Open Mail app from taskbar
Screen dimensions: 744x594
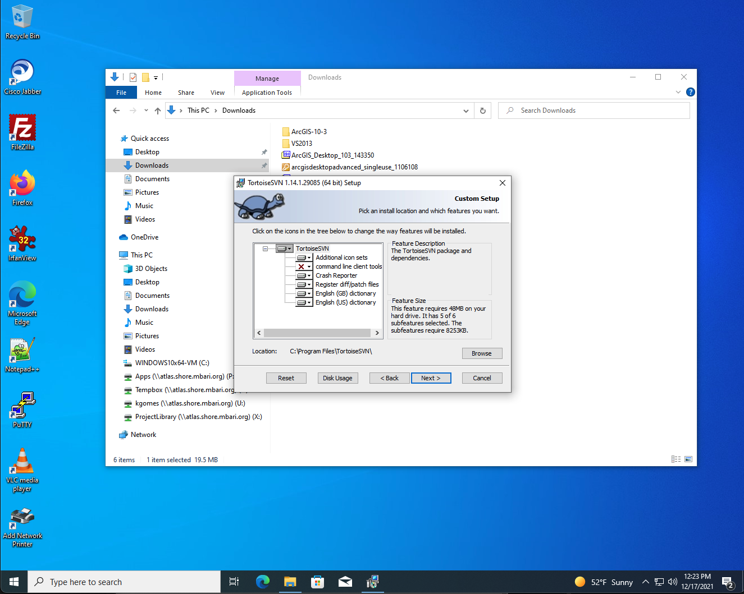tap(345, 582)
